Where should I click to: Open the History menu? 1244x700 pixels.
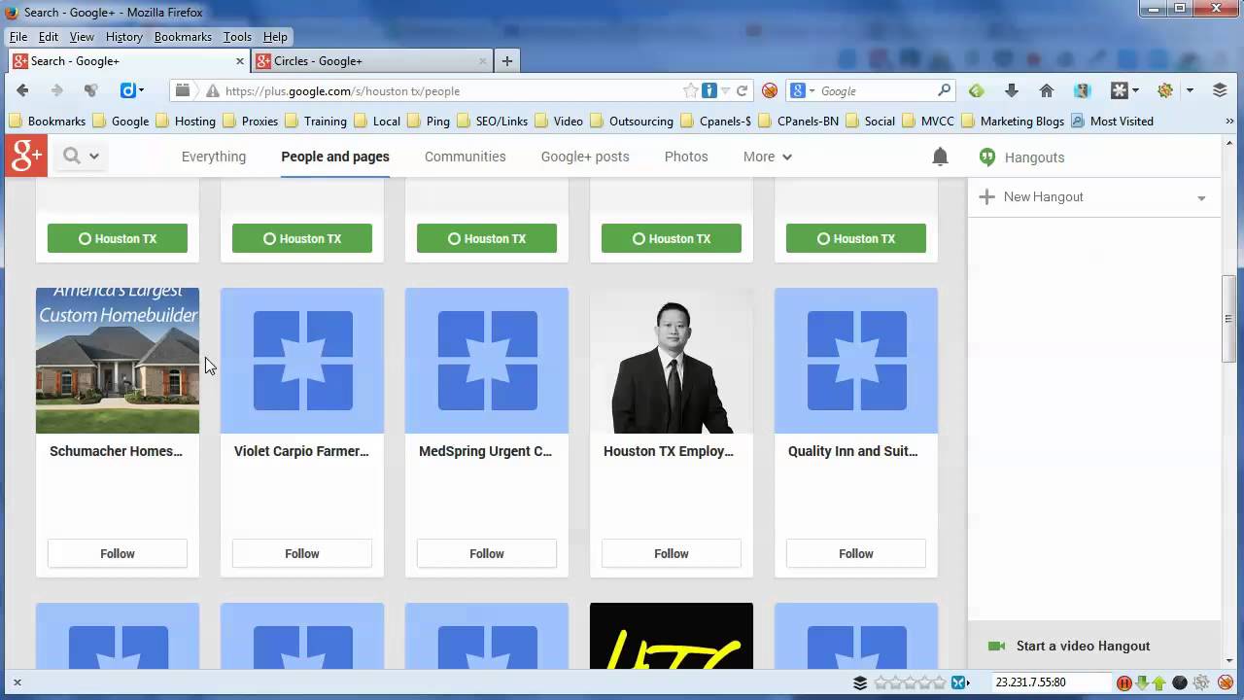click(x=124, y=37)
